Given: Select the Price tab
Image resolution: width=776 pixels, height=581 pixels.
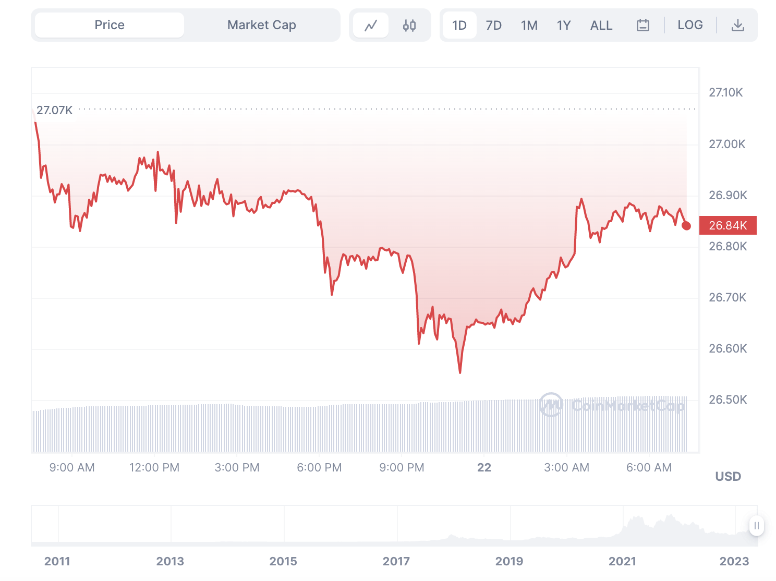Looking at the screenshot, I should pos(110,25).
